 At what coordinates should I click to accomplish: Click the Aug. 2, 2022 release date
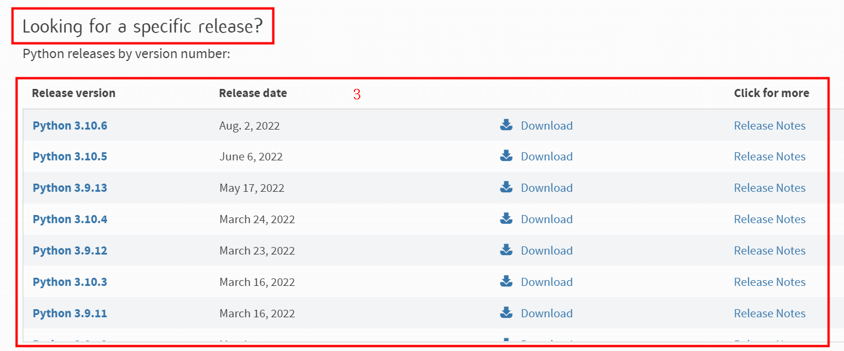[250, 126]
